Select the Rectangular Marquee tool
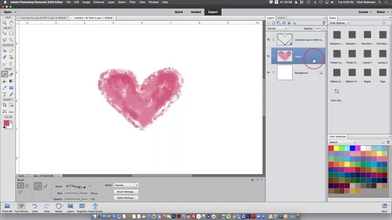The width and height of the screenshot is (392, 220). pos(11,34)
